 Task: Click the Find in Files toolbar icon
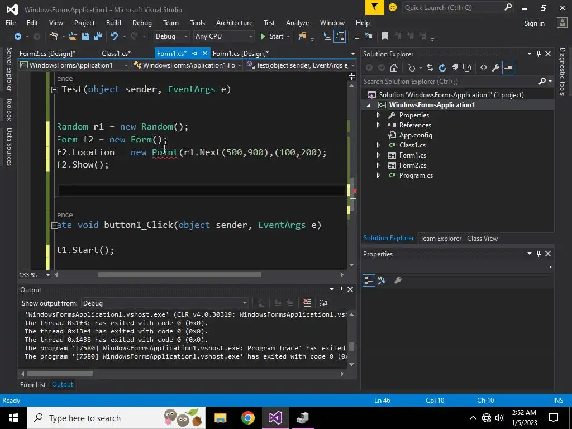302,36
